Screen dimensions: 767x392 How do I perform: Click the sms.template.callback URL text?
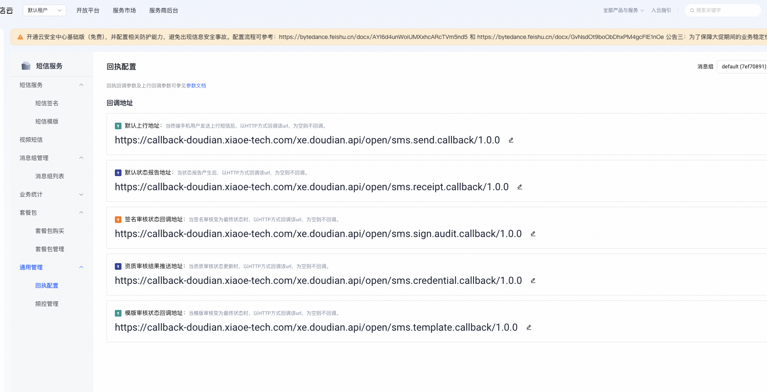pyautogui.click(x=316, y=327)
